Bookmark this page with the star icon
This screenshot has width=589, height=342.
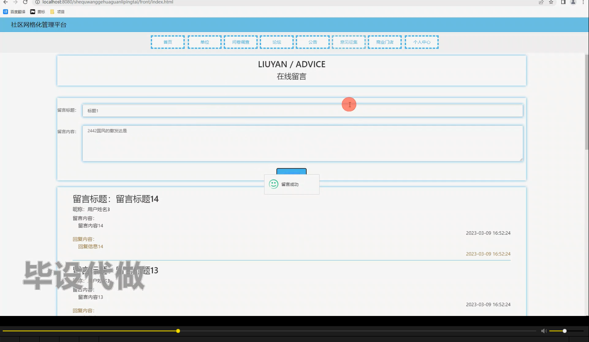coord(551,2)
